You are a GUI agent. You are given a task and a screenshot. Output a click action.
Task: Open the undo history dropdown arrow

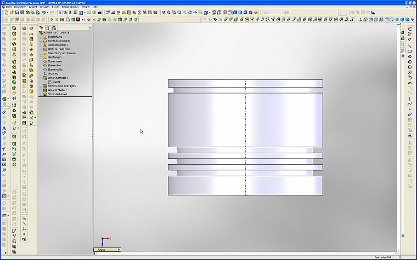[x=47, y=13]
